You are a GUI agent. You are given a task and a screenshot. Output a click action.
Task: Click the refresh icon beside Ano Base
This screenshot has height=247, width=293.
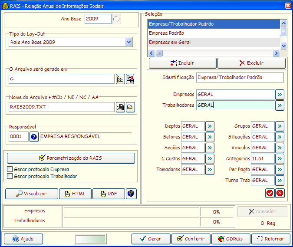click(x=116, y=19)
